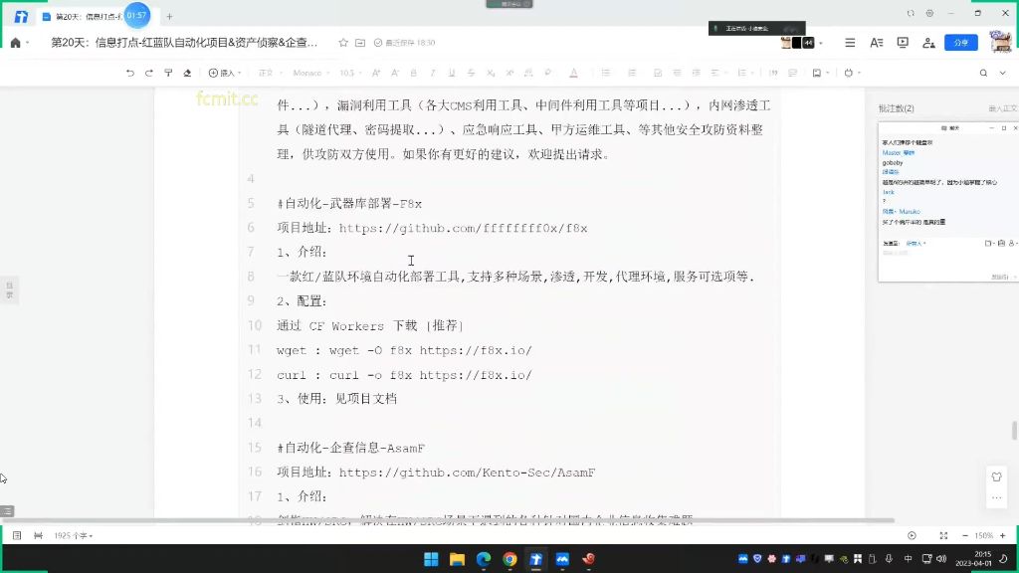
Task: Click the font color A swatch
Action: pyautogui.click(x=573, y=73)
